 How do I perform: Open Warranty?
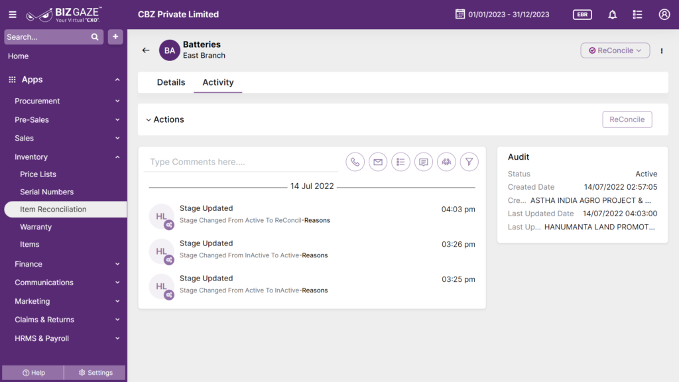(36, 227)
